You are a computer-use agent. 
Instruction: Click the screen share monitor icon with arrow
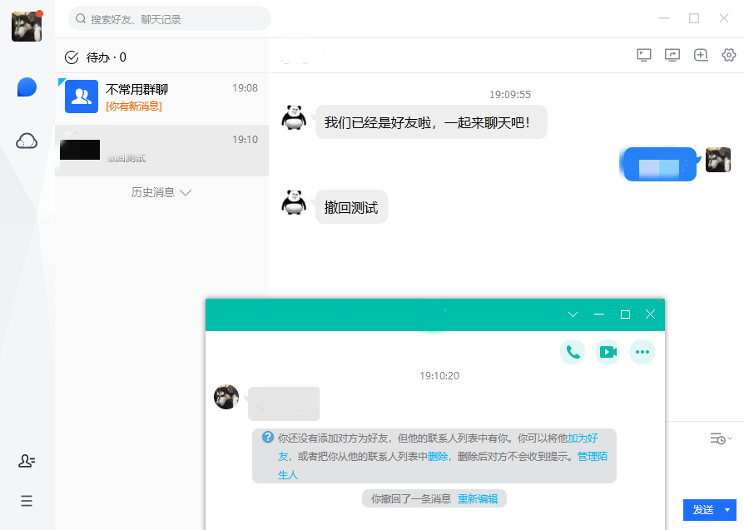(672, 55)
